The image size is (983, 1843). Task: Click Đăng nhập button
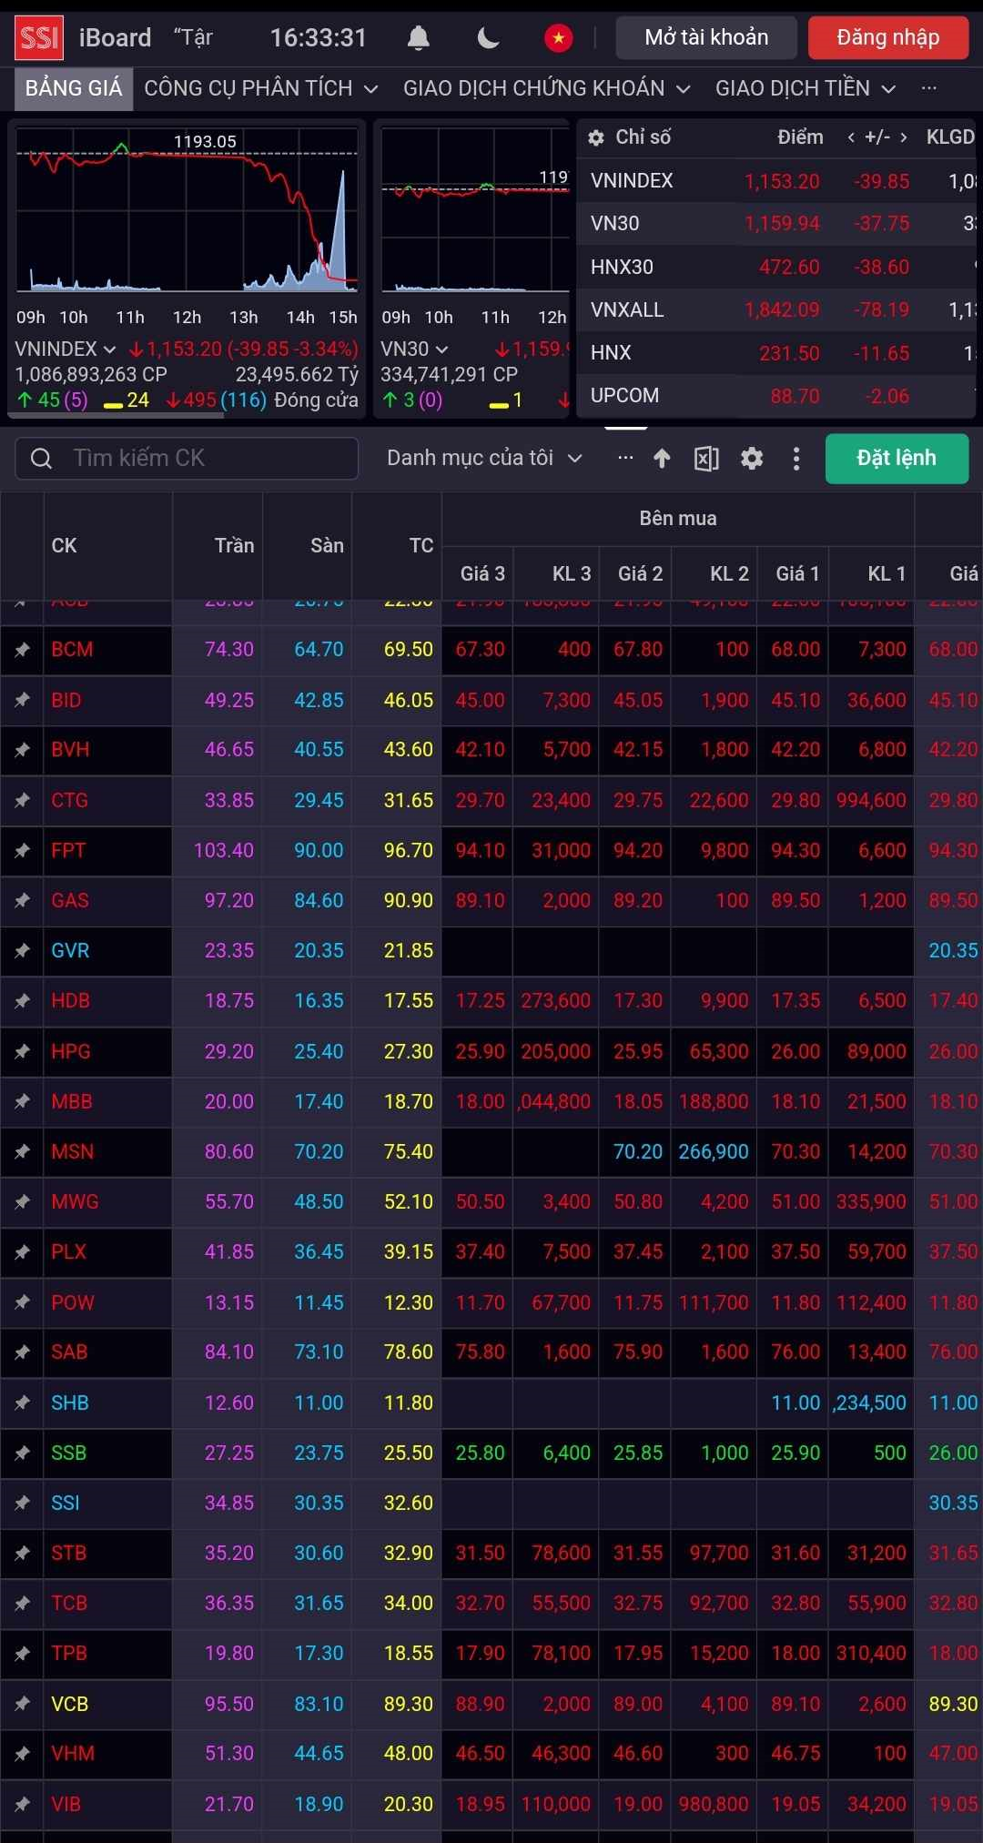click(x=888, y=37)
